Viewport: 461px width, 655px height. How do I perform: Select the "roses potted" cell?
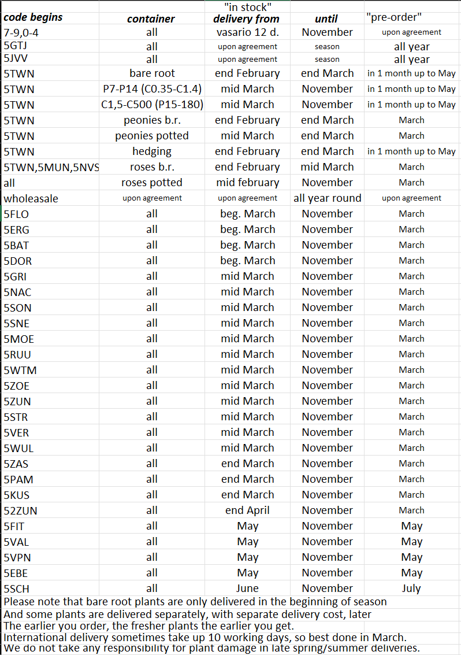pos(151,183)
